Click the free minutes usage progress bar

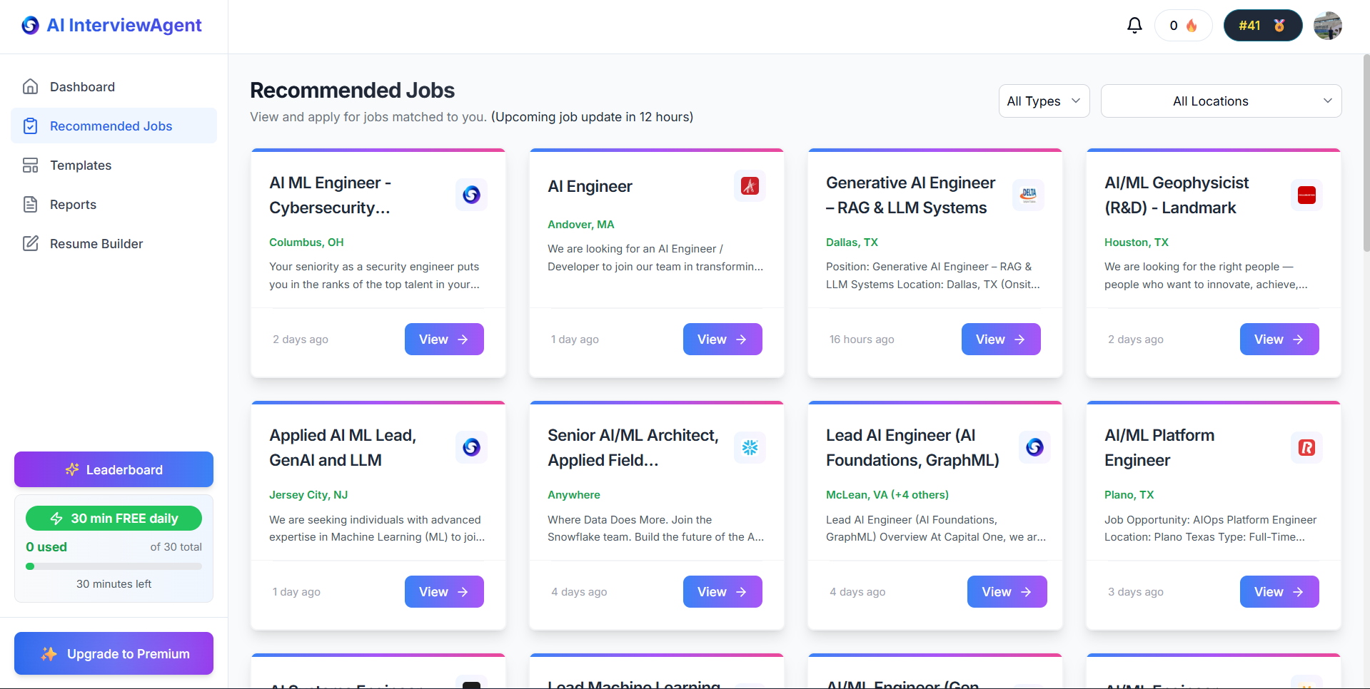pos(114,566)
